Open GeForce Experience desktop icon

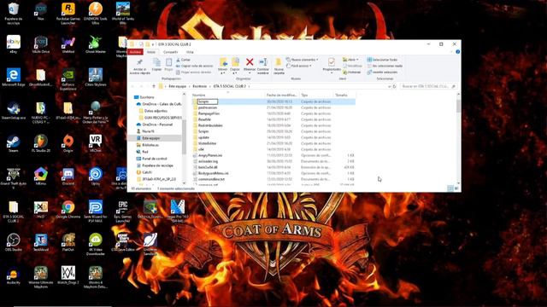click(68, 79)
